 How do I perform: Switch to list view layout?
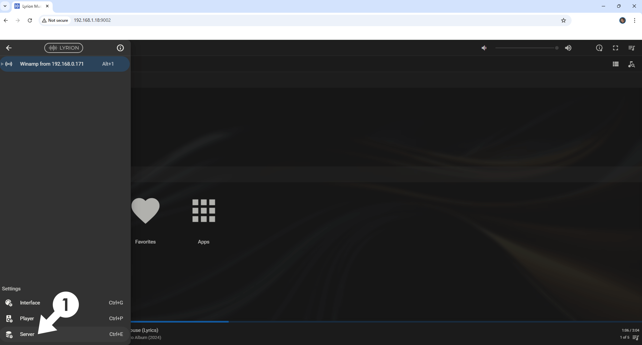click(x=615, y=64)
